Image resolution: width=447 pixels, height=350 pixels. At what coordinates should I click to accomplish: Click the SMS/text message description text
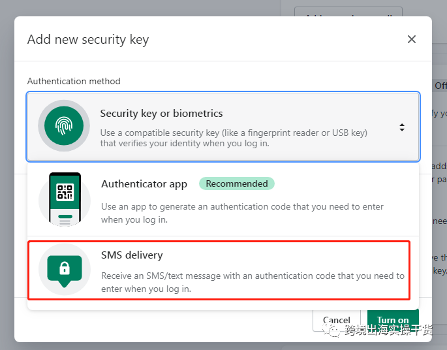click(x=253, y=282)
